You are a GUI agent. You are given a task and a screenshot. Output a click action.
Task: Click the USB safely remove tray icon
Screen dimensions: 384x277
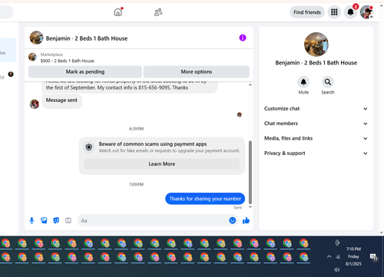pyautogui.click(x=337, y=242)
